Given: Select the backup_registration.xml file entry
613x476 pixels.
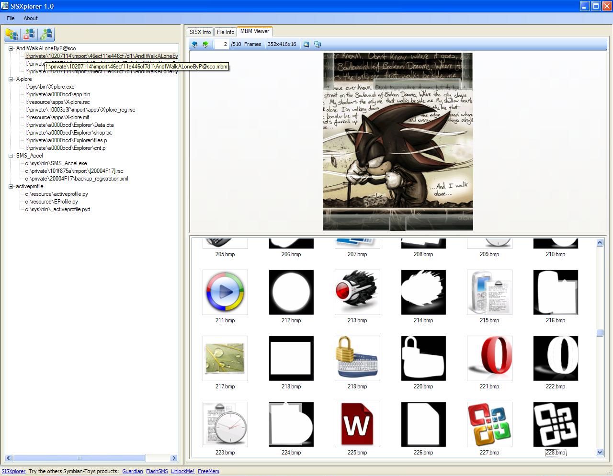Looking at the screenshot, I should pos(77,179).
